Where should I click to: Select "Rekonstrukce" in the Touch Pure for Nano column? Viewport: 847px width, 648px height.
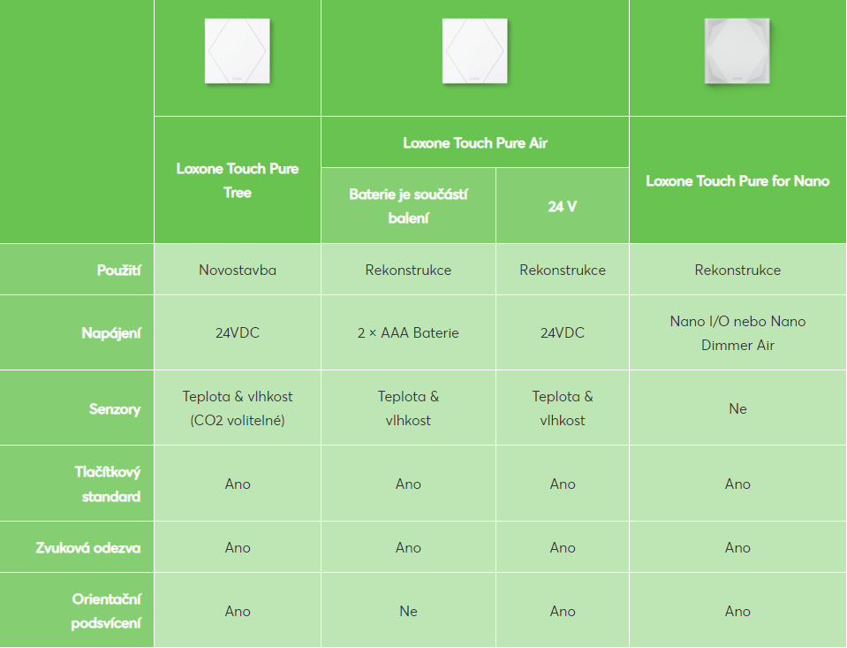coord(737,270)
